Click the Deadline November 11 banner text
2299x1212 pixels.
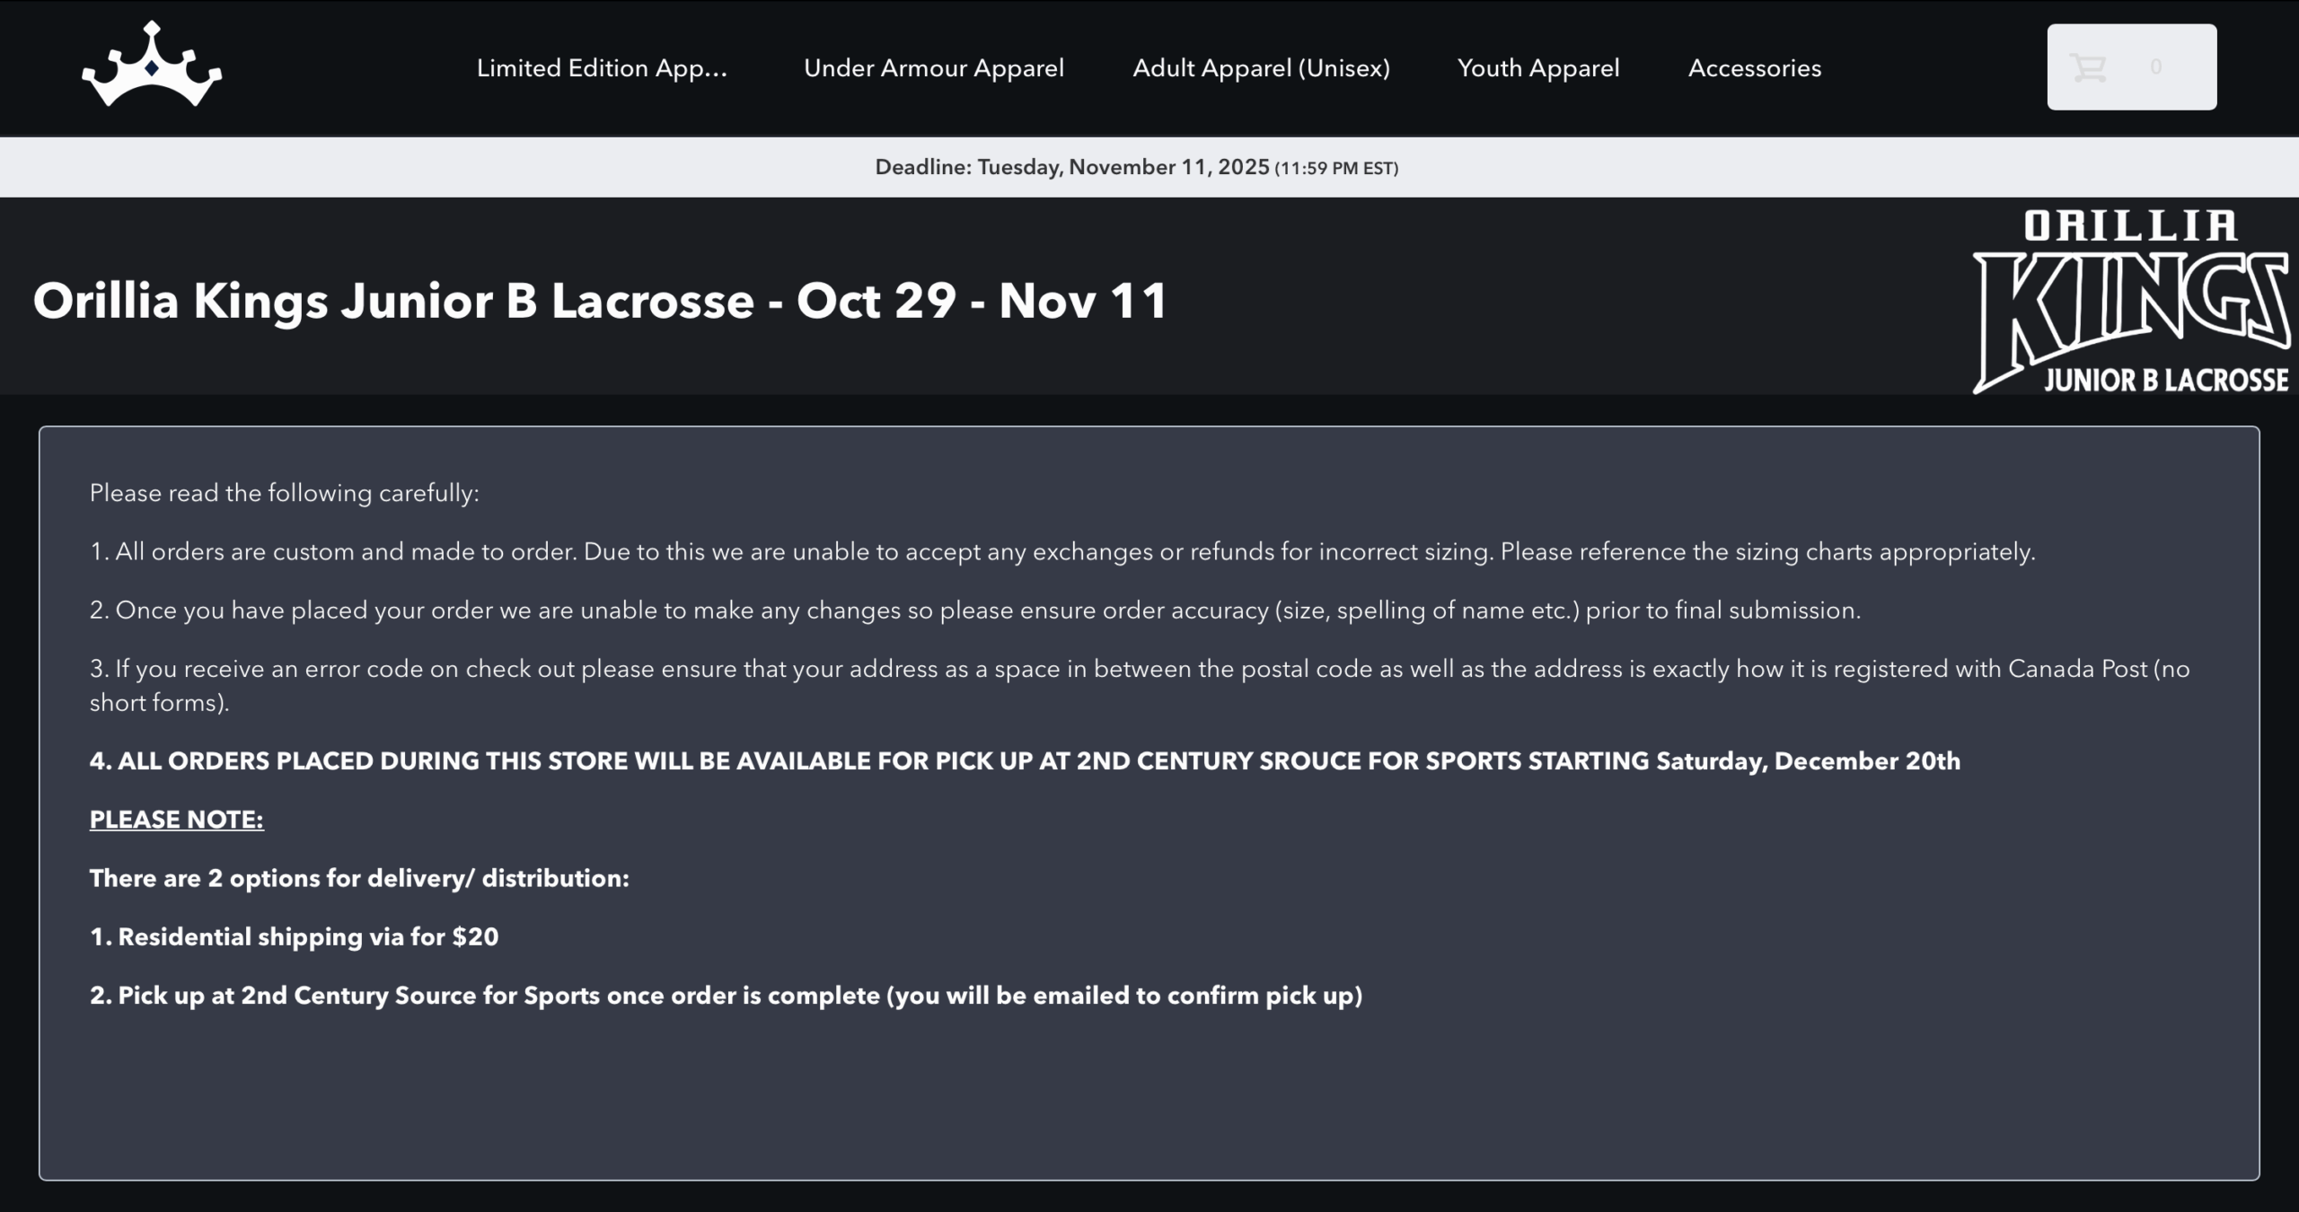coord(1136,167)
